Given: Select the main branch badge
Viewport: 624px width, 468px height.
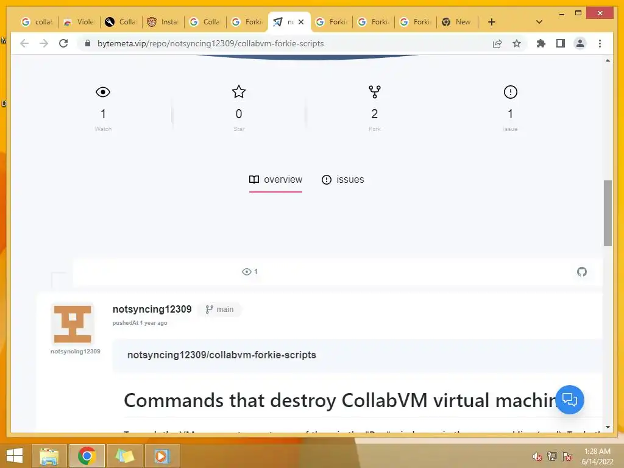Looking at the screenshot, I should (x=219, y=309).
